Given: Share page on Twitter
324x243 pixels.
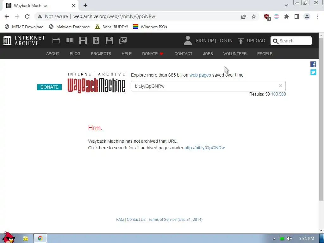Looking at the screenshot, I should (x=313, y=72).
